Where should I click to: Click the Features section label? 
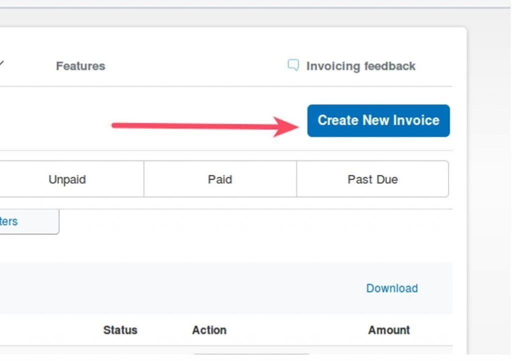click(x=80, y=65)
